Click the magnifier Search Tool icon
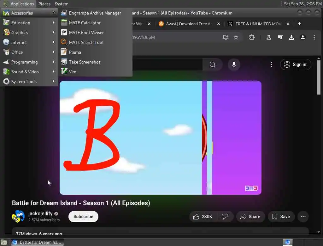 [x=64, y=42]
